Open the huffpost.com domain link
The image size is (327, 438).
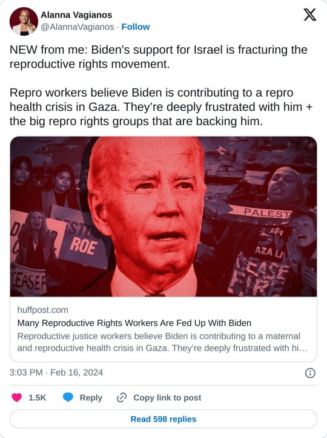coord(43,310)
